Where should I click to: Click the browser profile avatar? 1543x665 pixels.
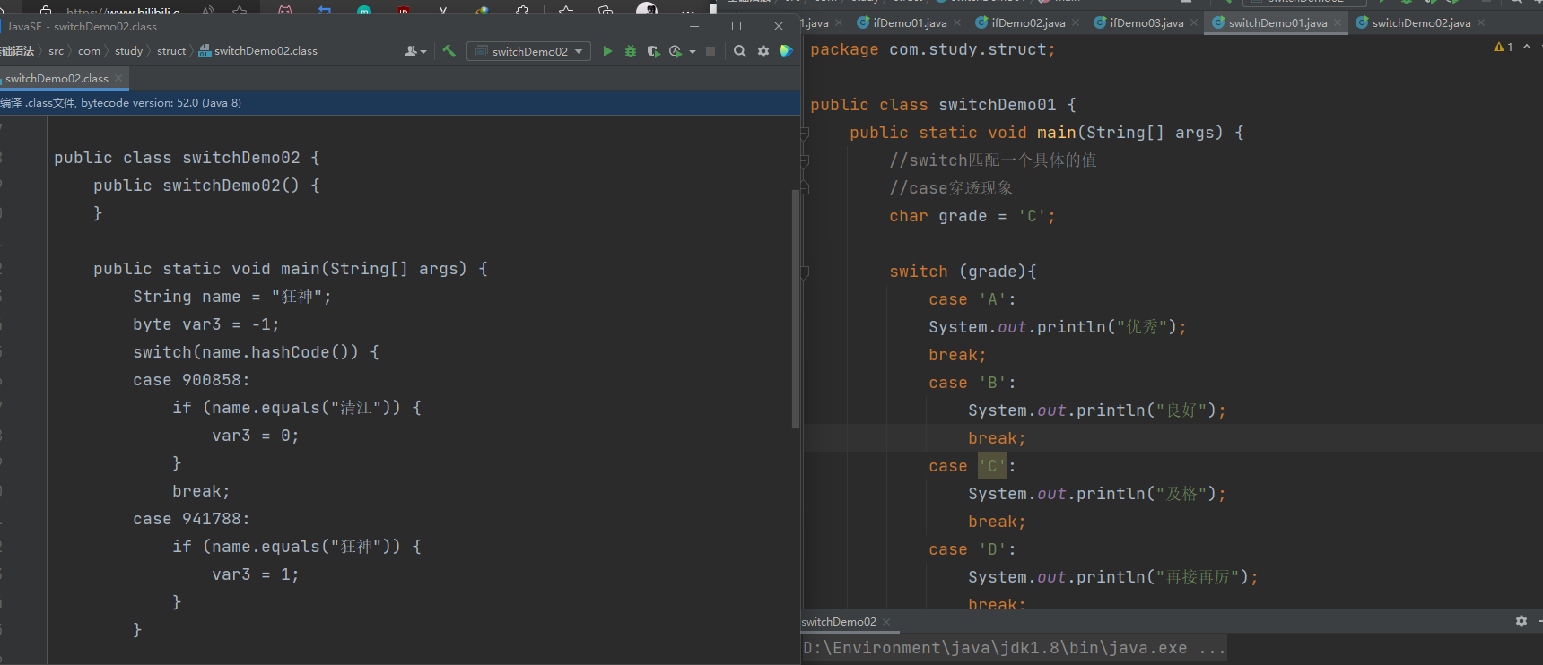(647, 9)
